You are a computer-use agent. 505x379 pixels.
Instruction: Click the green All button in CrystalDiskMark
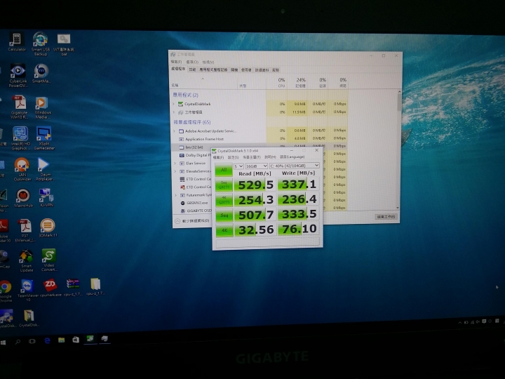point(224,170)
